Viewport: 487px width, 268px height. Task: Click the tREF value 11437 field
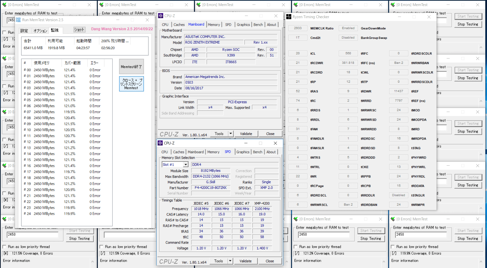click(398, 91)
